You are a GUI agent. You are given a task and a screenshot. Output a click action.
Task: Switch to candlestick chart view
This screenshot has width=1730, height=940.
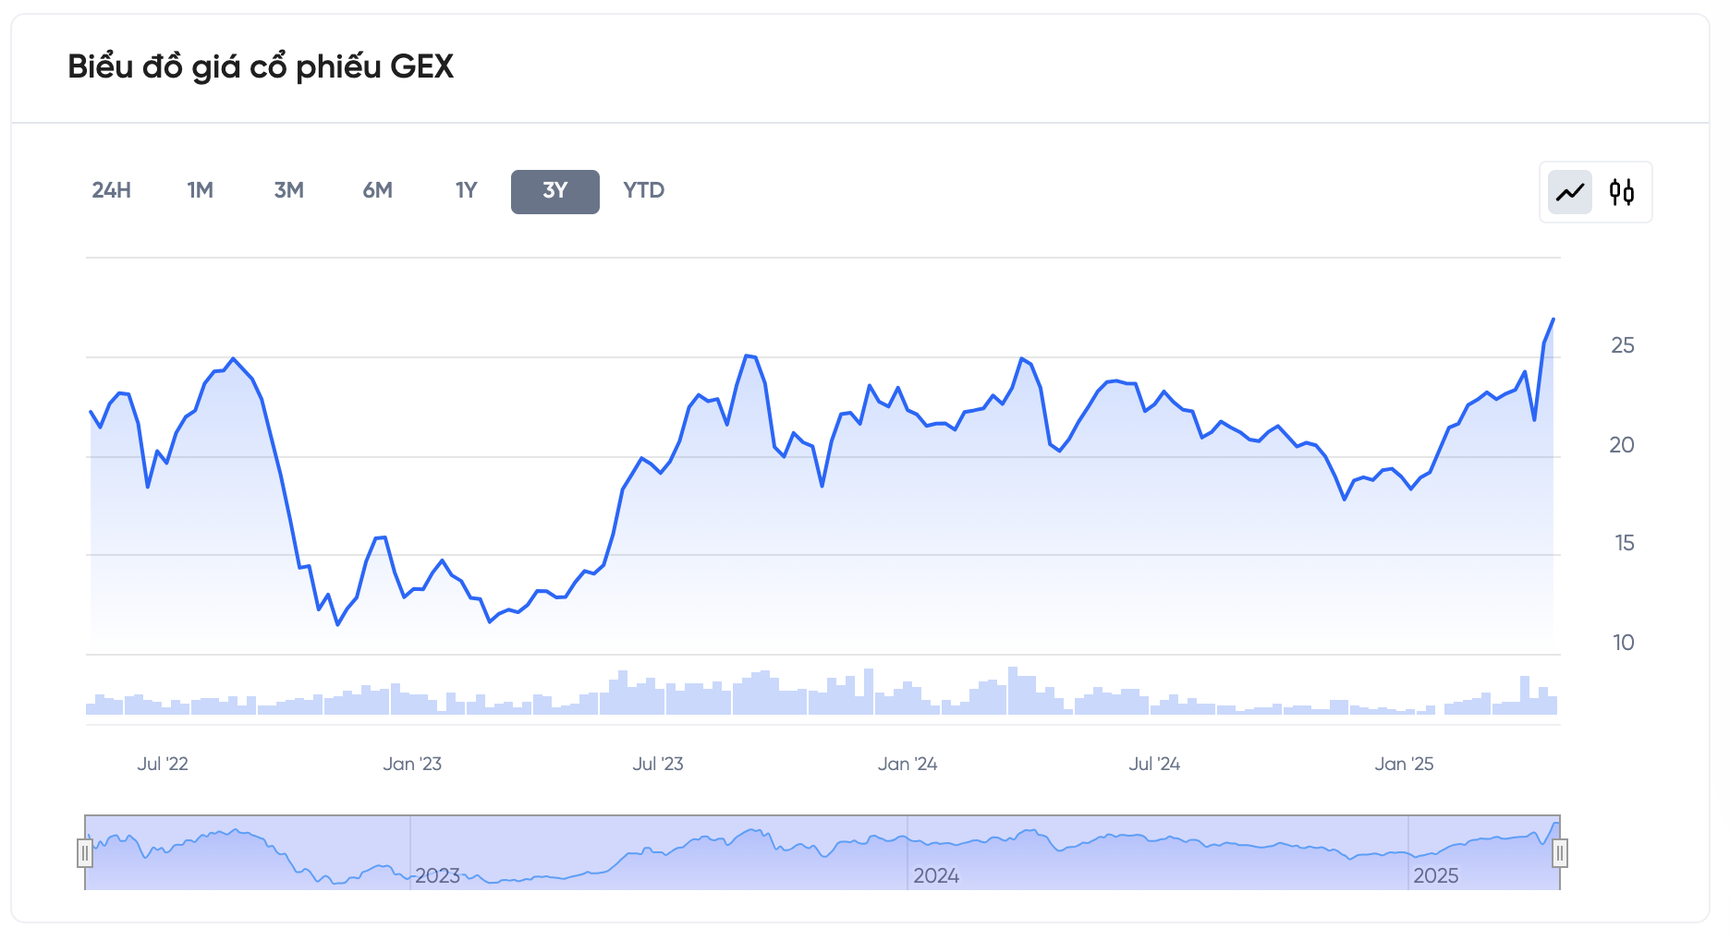click(x=1622, y=192)
